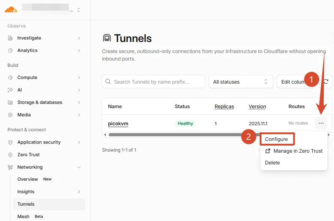Select Configure from the context menu

point(277,139)
